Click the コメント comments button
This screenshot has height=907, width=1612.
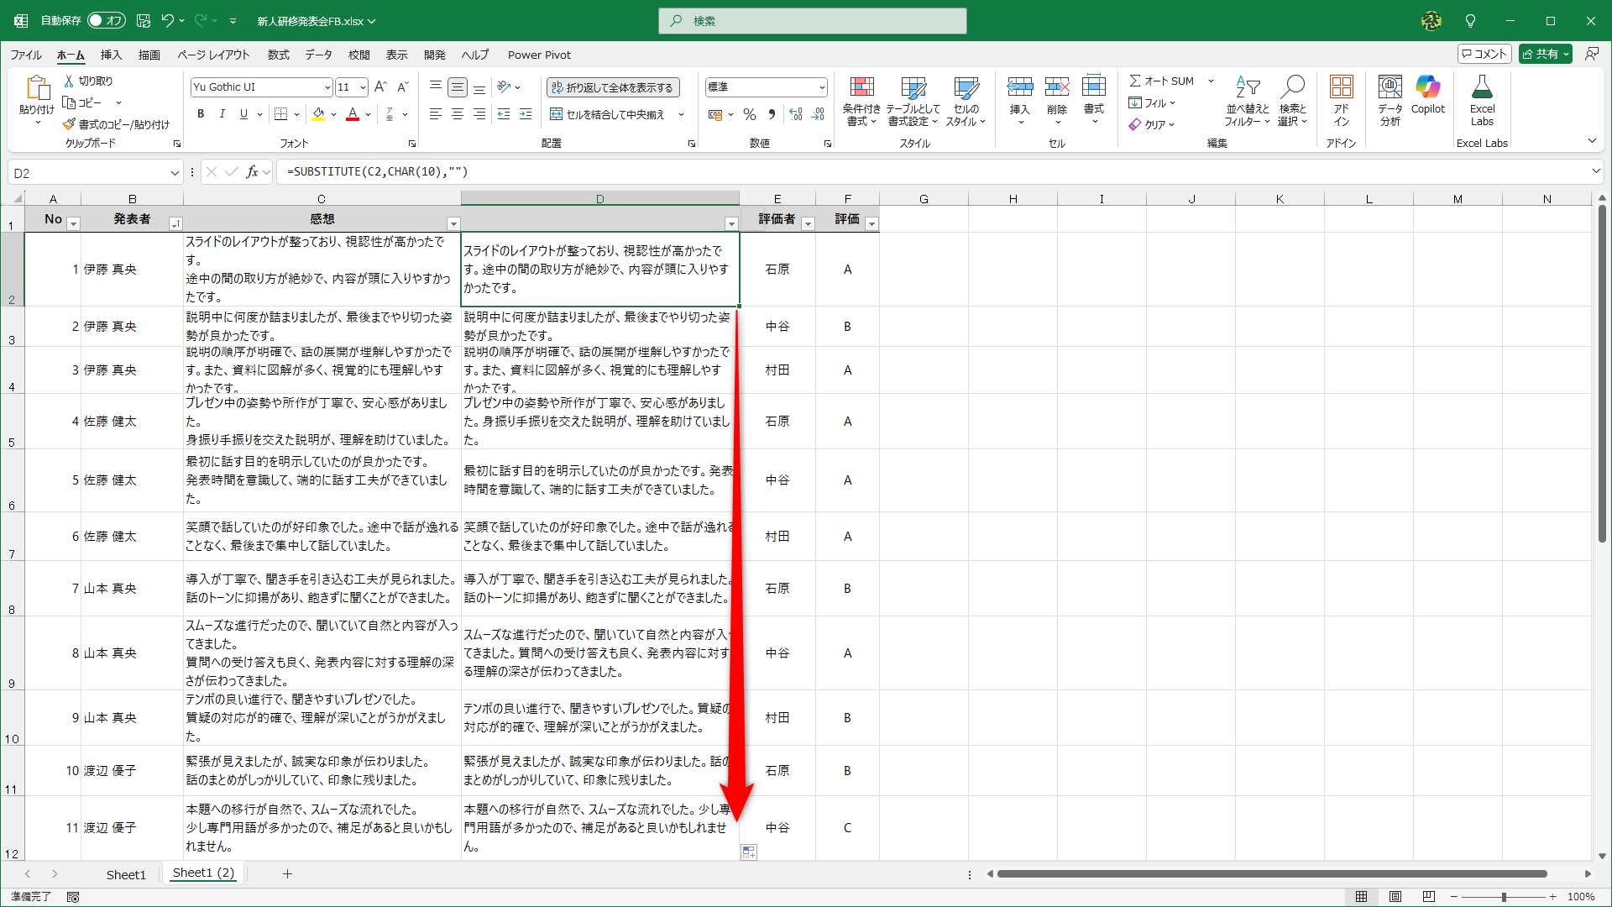(1484, 54)
